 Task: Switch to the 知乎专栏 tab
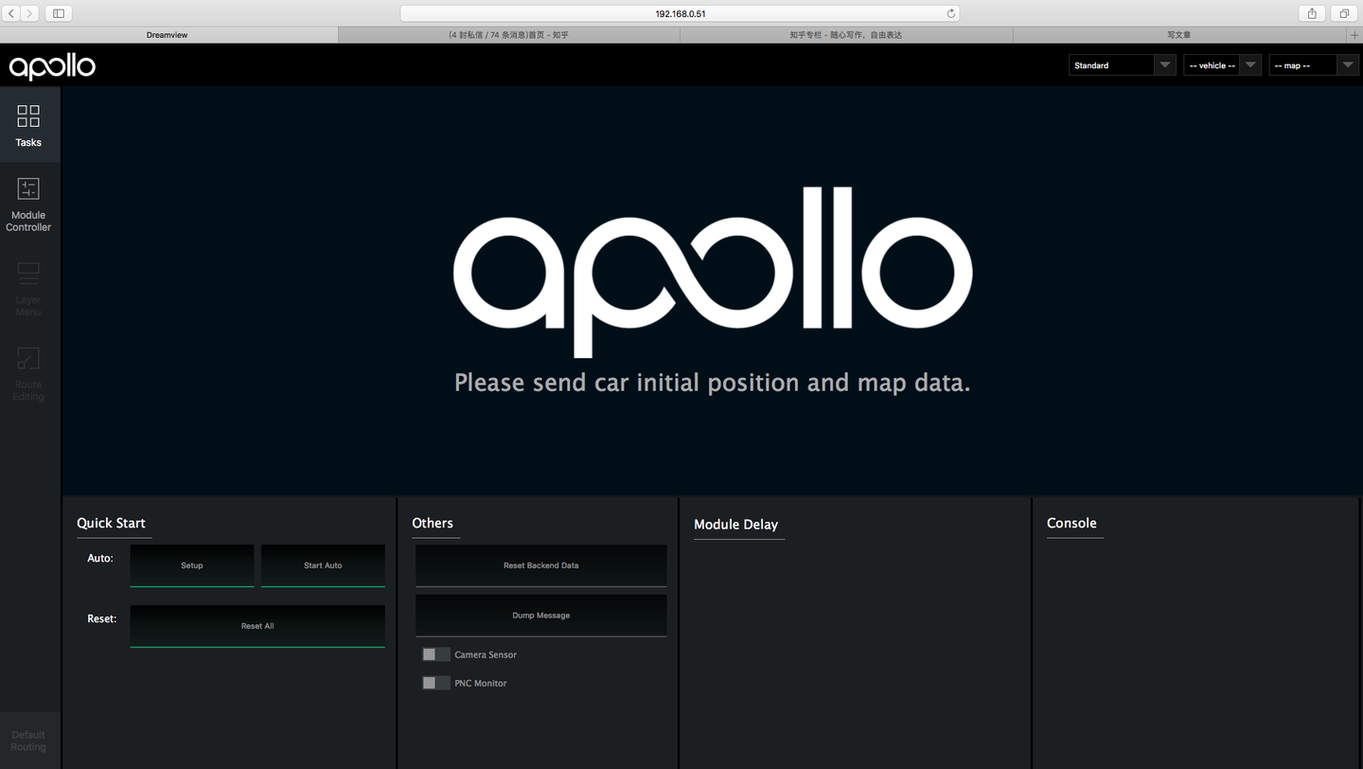[846, 35]
